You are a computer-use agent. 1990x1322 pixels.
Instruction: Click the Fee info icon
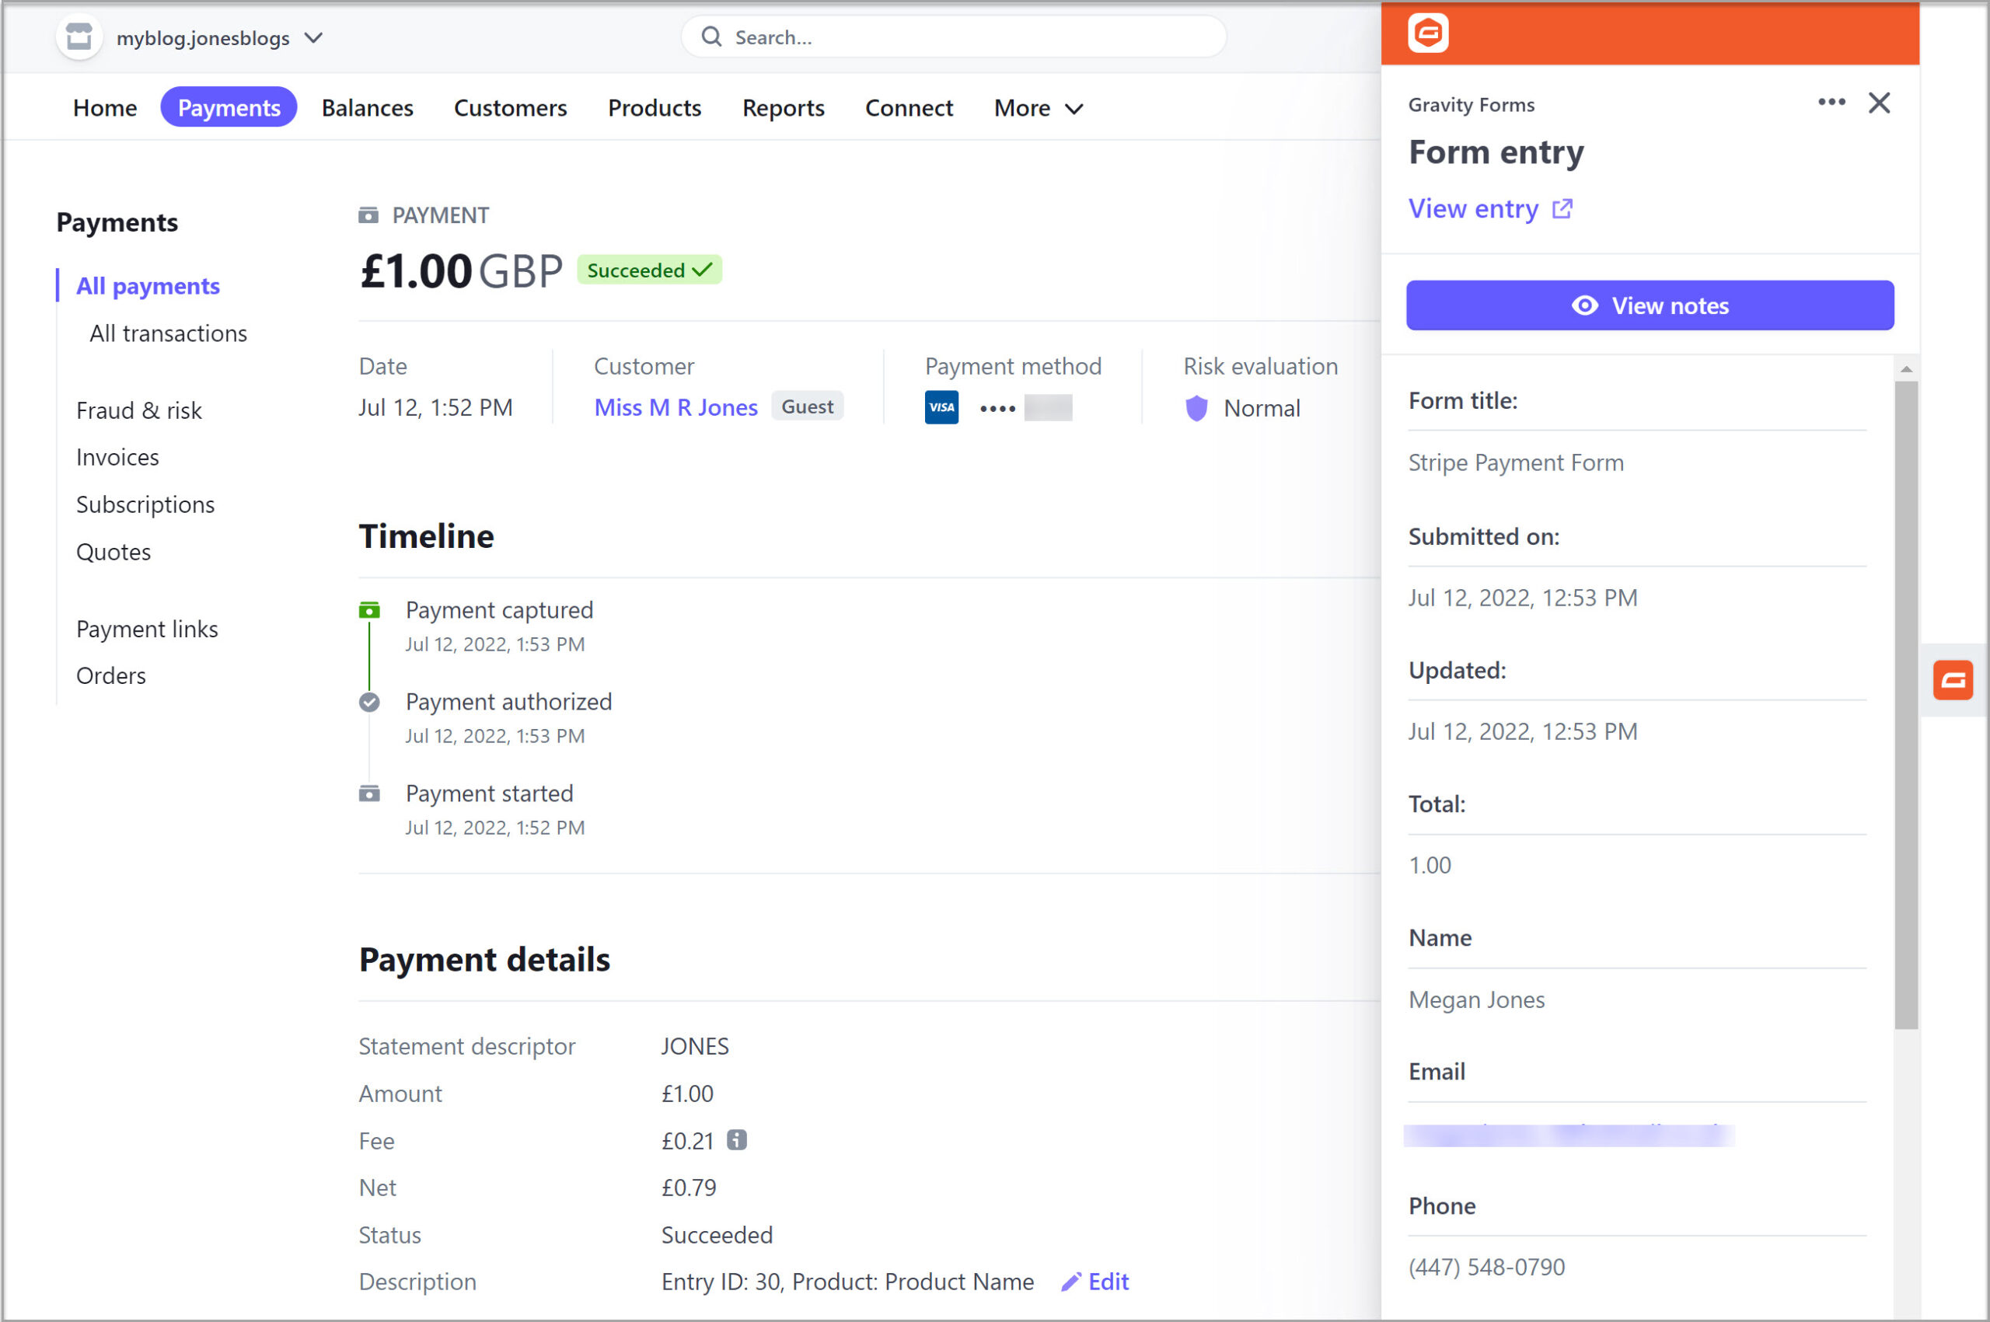(736, 1140)
